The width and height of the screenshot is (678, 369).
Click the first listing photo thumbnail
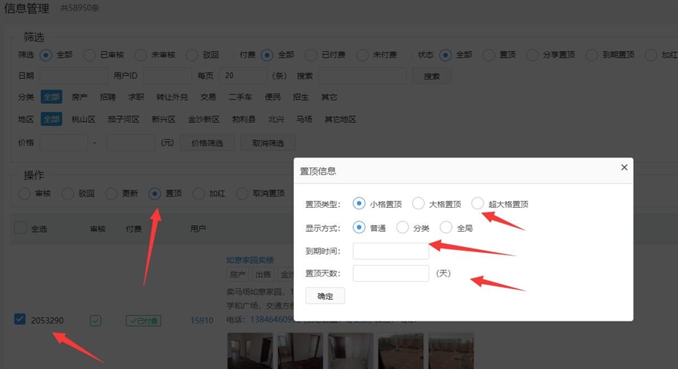click(249, 351)
